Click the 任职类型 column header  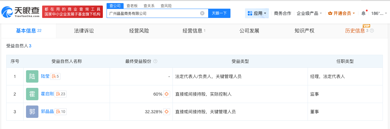coord(345,61)
